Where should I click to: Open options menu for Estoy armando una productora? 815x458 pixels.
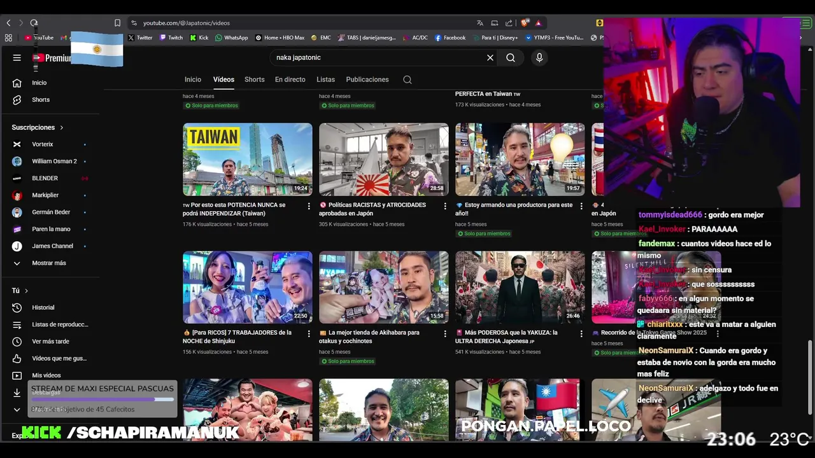tap(581, 206)
